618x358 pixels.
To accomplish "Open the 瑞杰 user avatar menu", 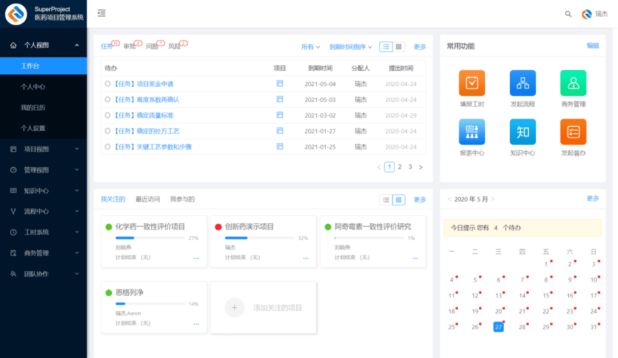I will (x=595, y=14).
